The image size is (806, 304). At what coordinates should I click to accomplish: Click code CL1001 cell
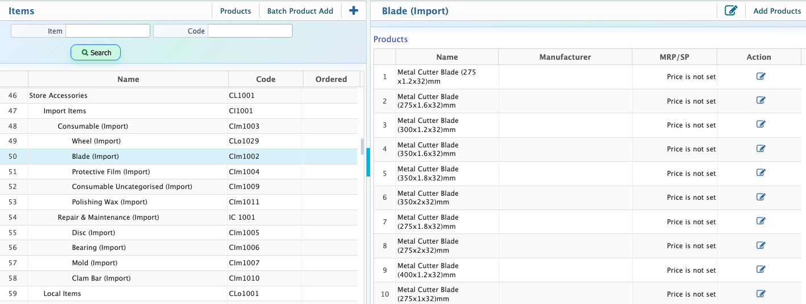coord(265,96)
